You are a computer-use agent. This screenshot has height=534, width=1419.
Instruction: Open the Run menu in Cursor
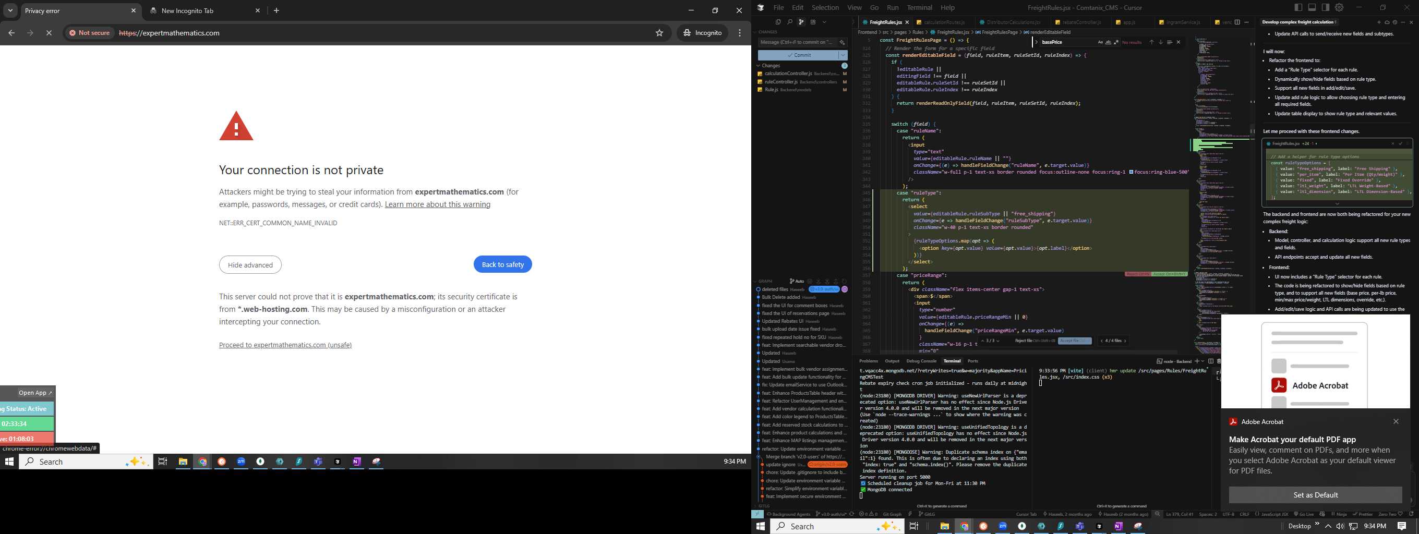(x=893, y=8)
